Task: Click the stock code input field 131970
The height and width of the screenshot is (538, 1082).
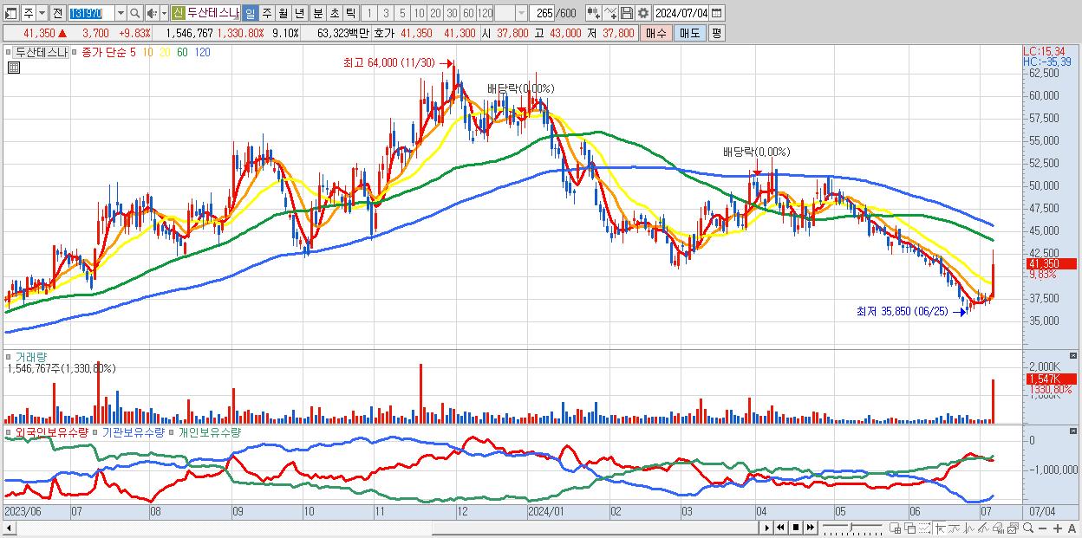Action: coord(92,13)
